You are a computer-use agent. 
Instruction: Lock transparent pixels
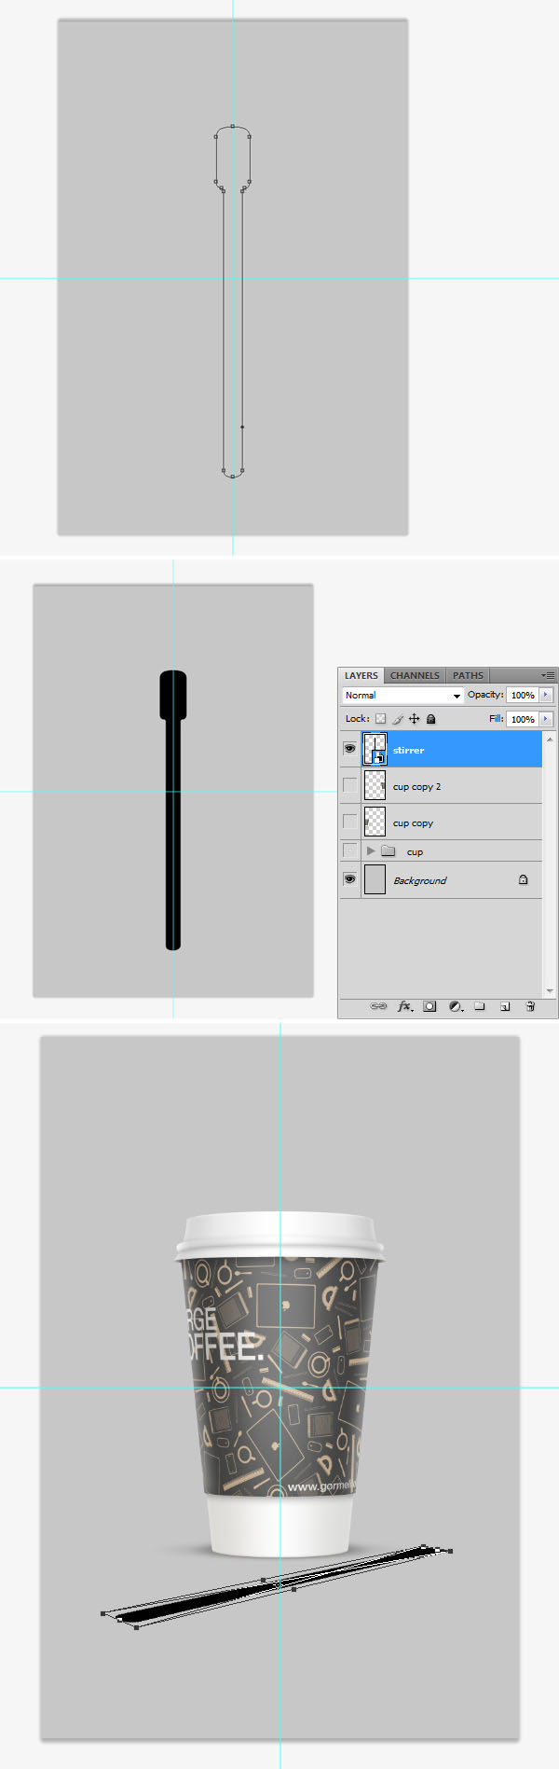tap(380, 719)
